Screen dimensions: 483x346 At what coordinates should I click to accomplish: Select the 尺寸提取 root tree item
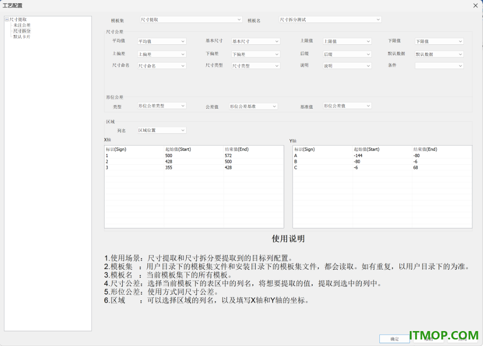[18, 20]
